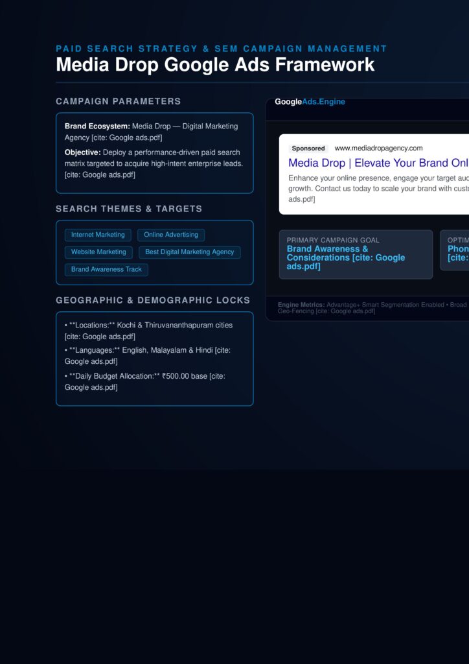Click the Campaign Parameters heading

(x=119, y=101)
